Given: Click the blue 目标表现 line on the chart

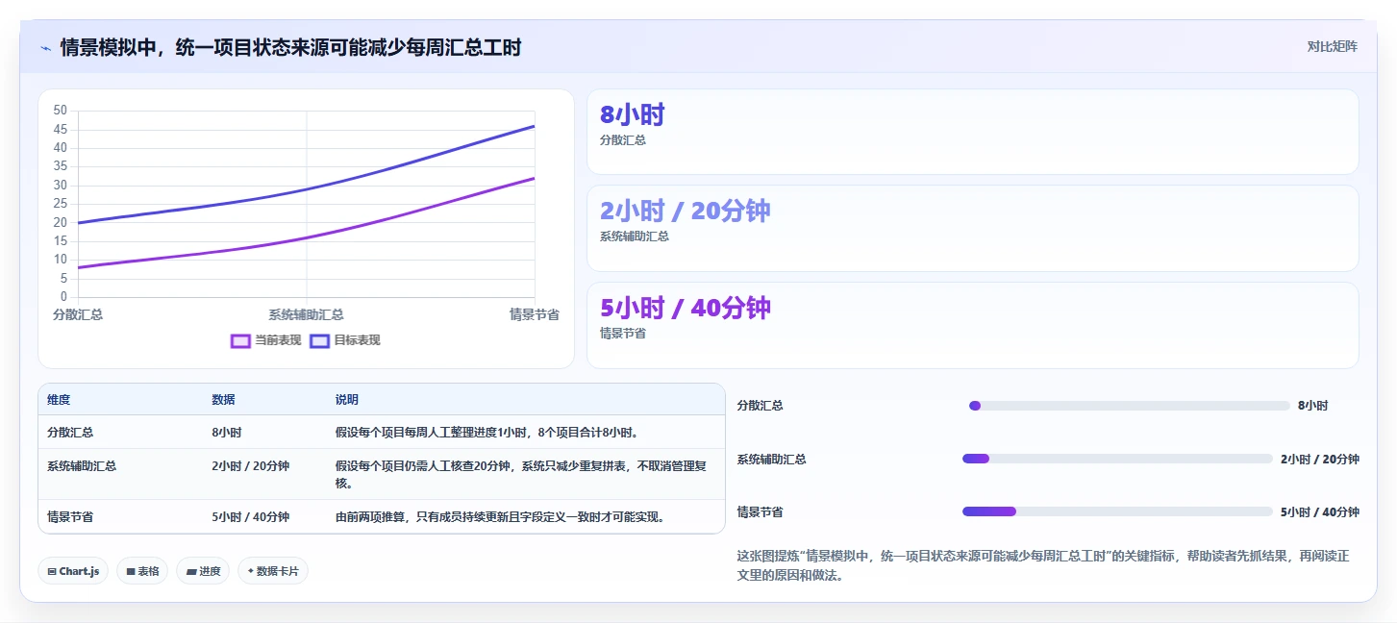Looking at the screenshot, I should coord(306,188).
